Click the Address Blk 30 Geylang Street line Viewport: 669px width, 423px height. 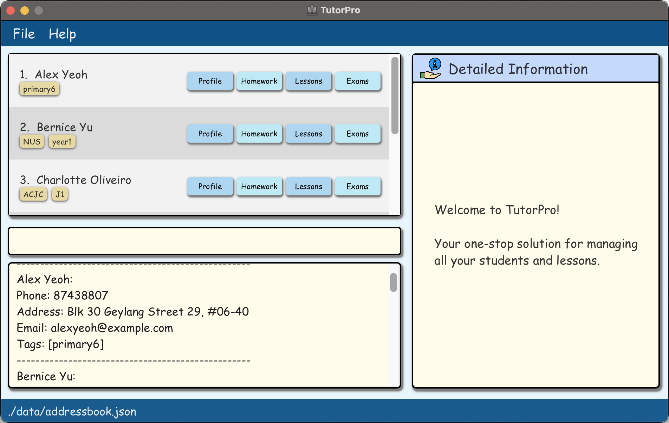133,312
